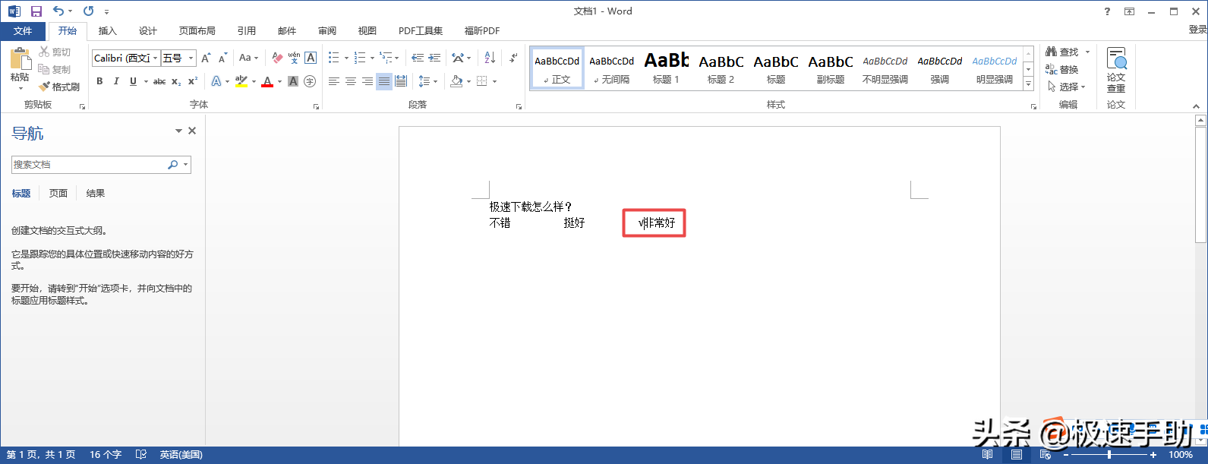Click the Save icon in quick access toolbar

click(36, 11)
